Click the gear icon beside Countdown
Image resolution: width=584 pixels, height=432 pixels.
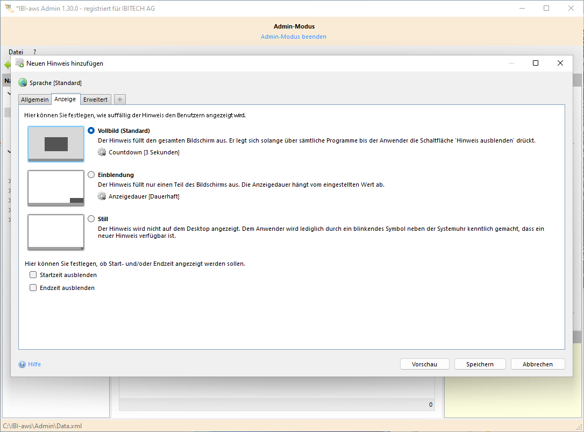click(x=102, y=152)
